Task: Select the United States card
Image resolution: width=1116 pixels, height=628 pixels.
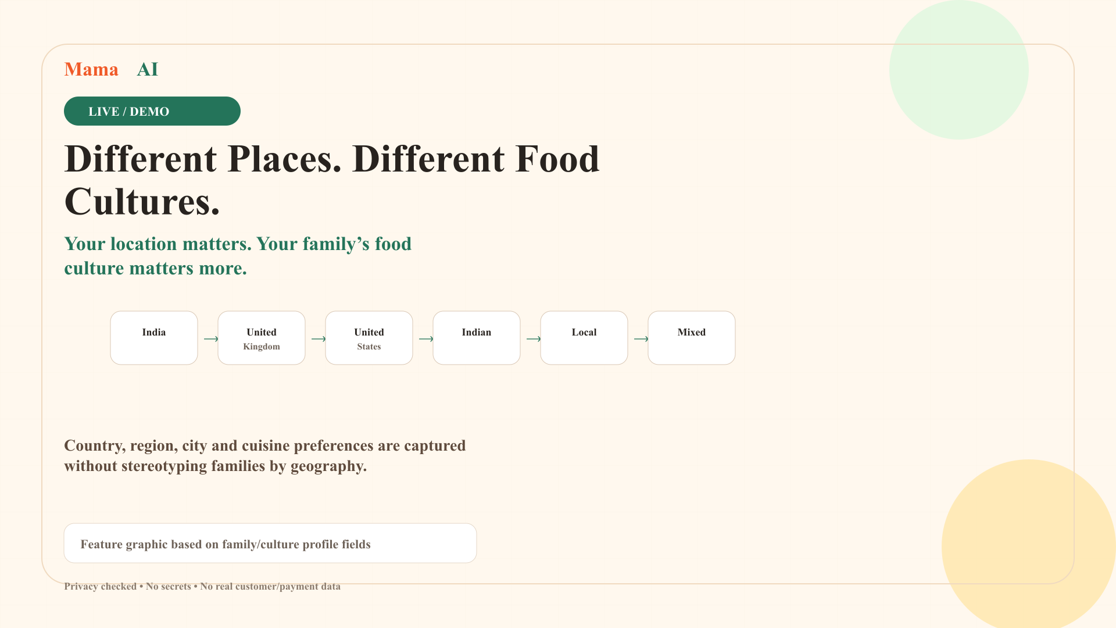Action: (369, 338)
